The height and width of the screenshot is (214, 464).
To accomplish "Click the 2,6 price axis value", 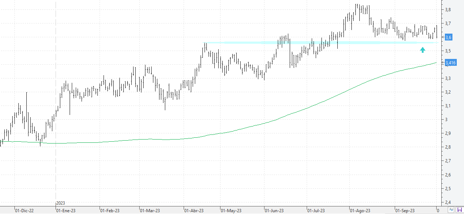I will (448, 175).
